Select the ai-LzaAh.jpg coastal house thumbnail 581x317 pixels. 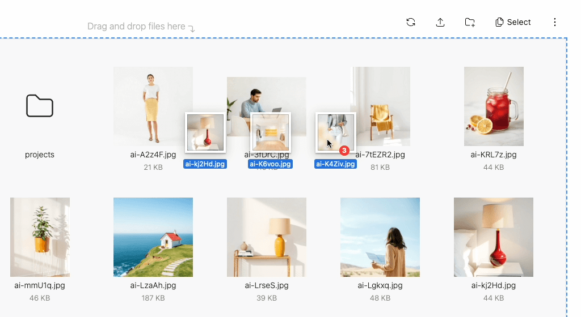[153, 237]
